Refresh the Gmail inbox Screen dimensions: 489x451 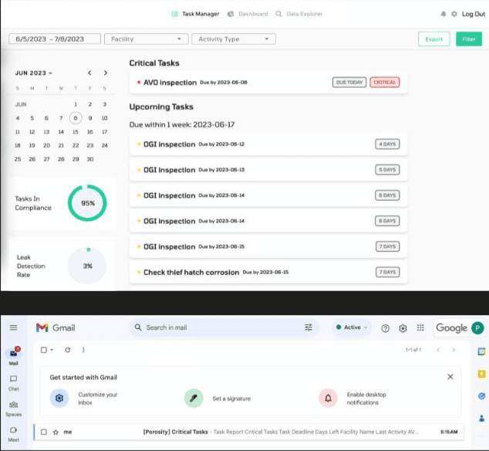[x=67, y=350]
